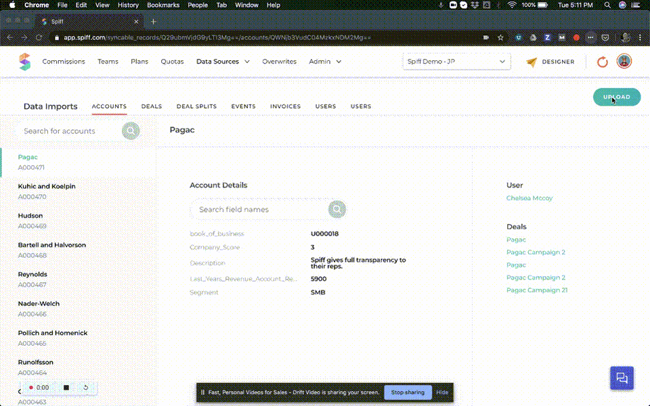This screenshot has height=406, width=650.
Task: Open Chrome Bookmarks menu
Action: click(163, 5)
